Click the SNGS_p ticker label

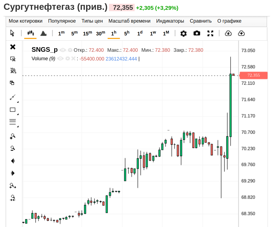point(45,50)
